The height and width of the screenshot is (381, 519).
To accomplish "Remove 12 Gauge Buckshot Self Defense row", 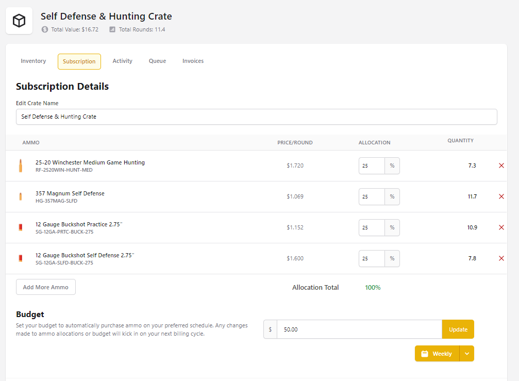I will (x=501, y=258).
